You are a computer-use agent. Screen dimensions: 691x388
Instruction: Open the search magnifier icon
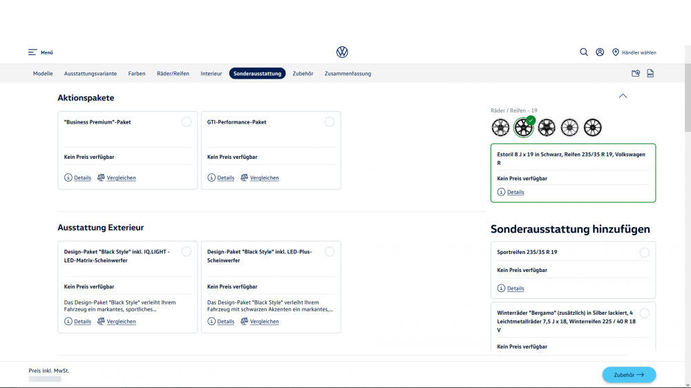[583, 52]
